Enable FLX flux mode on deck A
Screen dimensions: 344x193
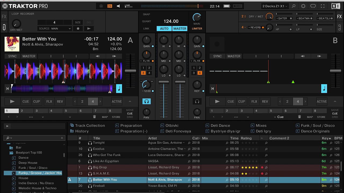coord(49,102)
